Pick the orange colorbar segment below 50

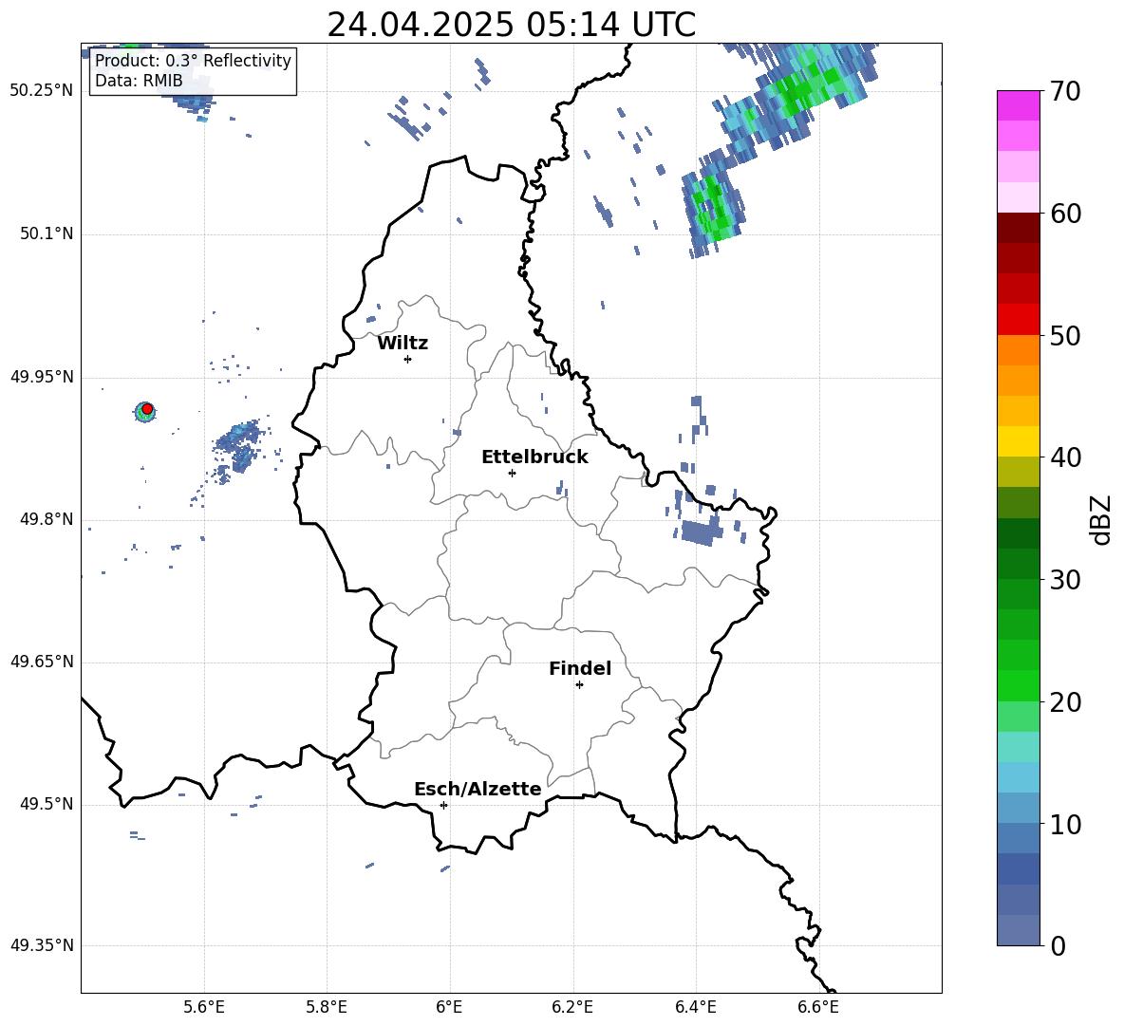[x=1018, y=350]
